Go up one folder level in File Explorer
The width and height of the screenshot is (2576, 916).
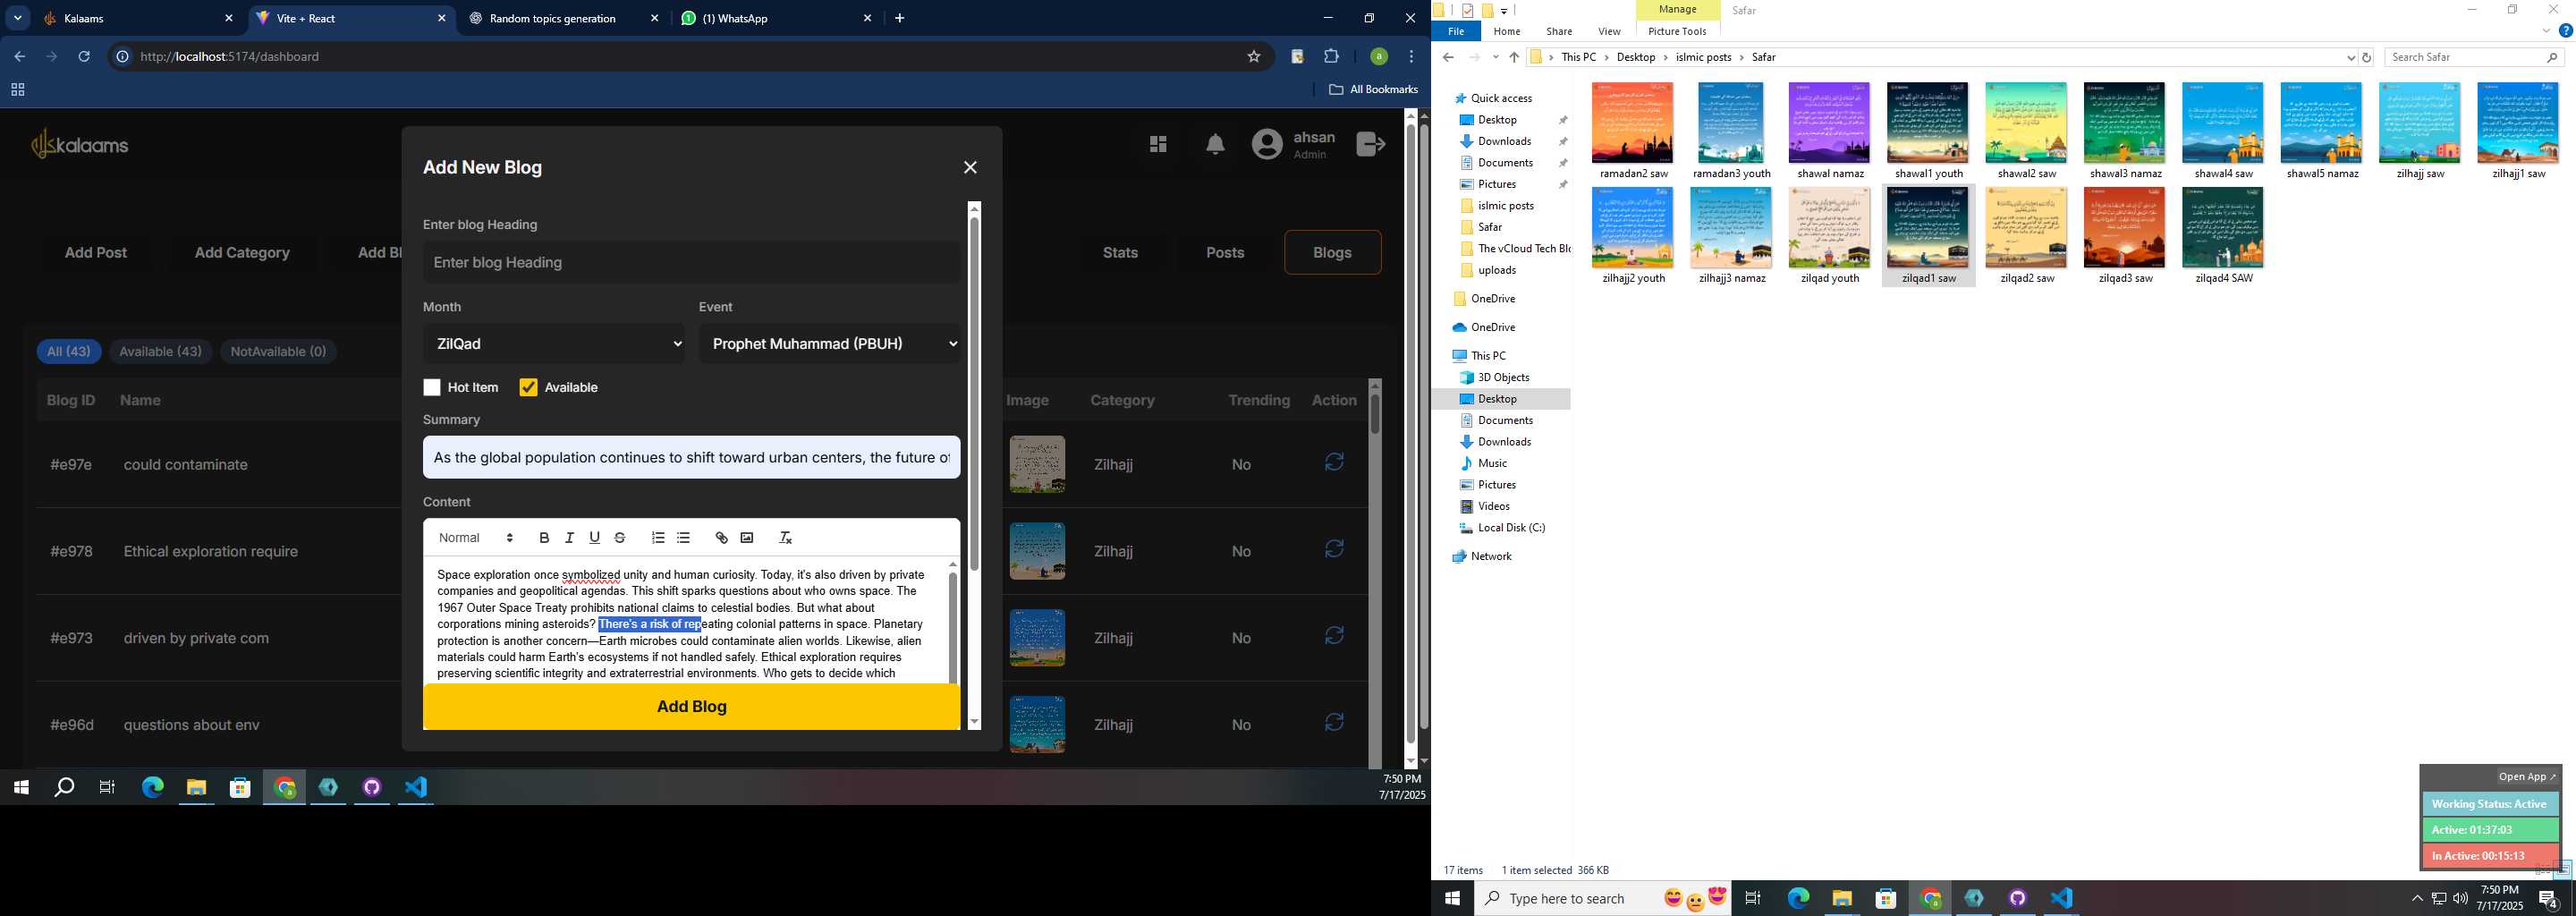click(x=1514, y=58)
